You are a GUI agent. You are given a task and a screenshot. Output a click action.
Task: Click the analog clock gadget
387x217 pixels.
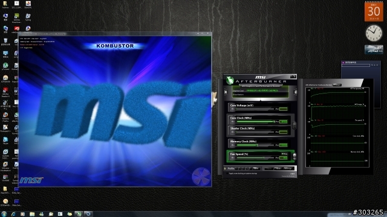pyautogui.click(x=374, y=33)
